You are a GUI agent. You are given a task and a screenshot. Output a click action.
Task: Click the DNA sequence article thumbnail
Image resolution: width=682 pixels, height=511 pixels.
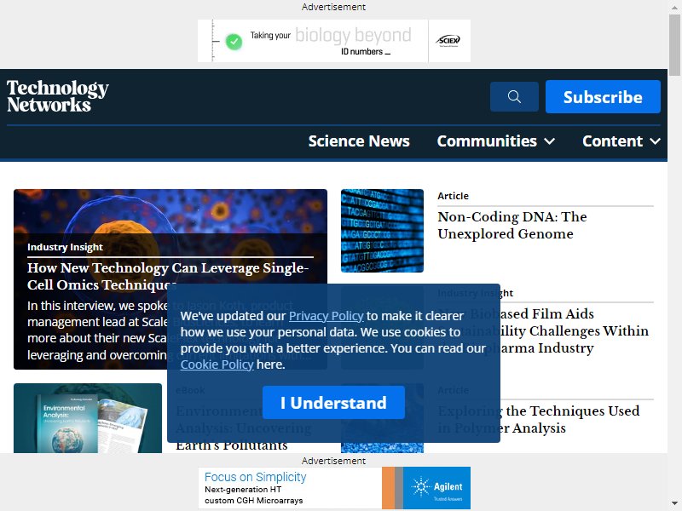coord(382,231)
